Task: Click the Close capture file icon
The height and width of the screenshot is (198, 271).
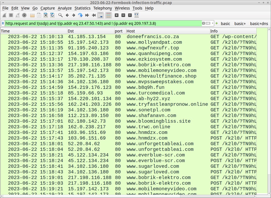Action: click(x=46, y=15)
